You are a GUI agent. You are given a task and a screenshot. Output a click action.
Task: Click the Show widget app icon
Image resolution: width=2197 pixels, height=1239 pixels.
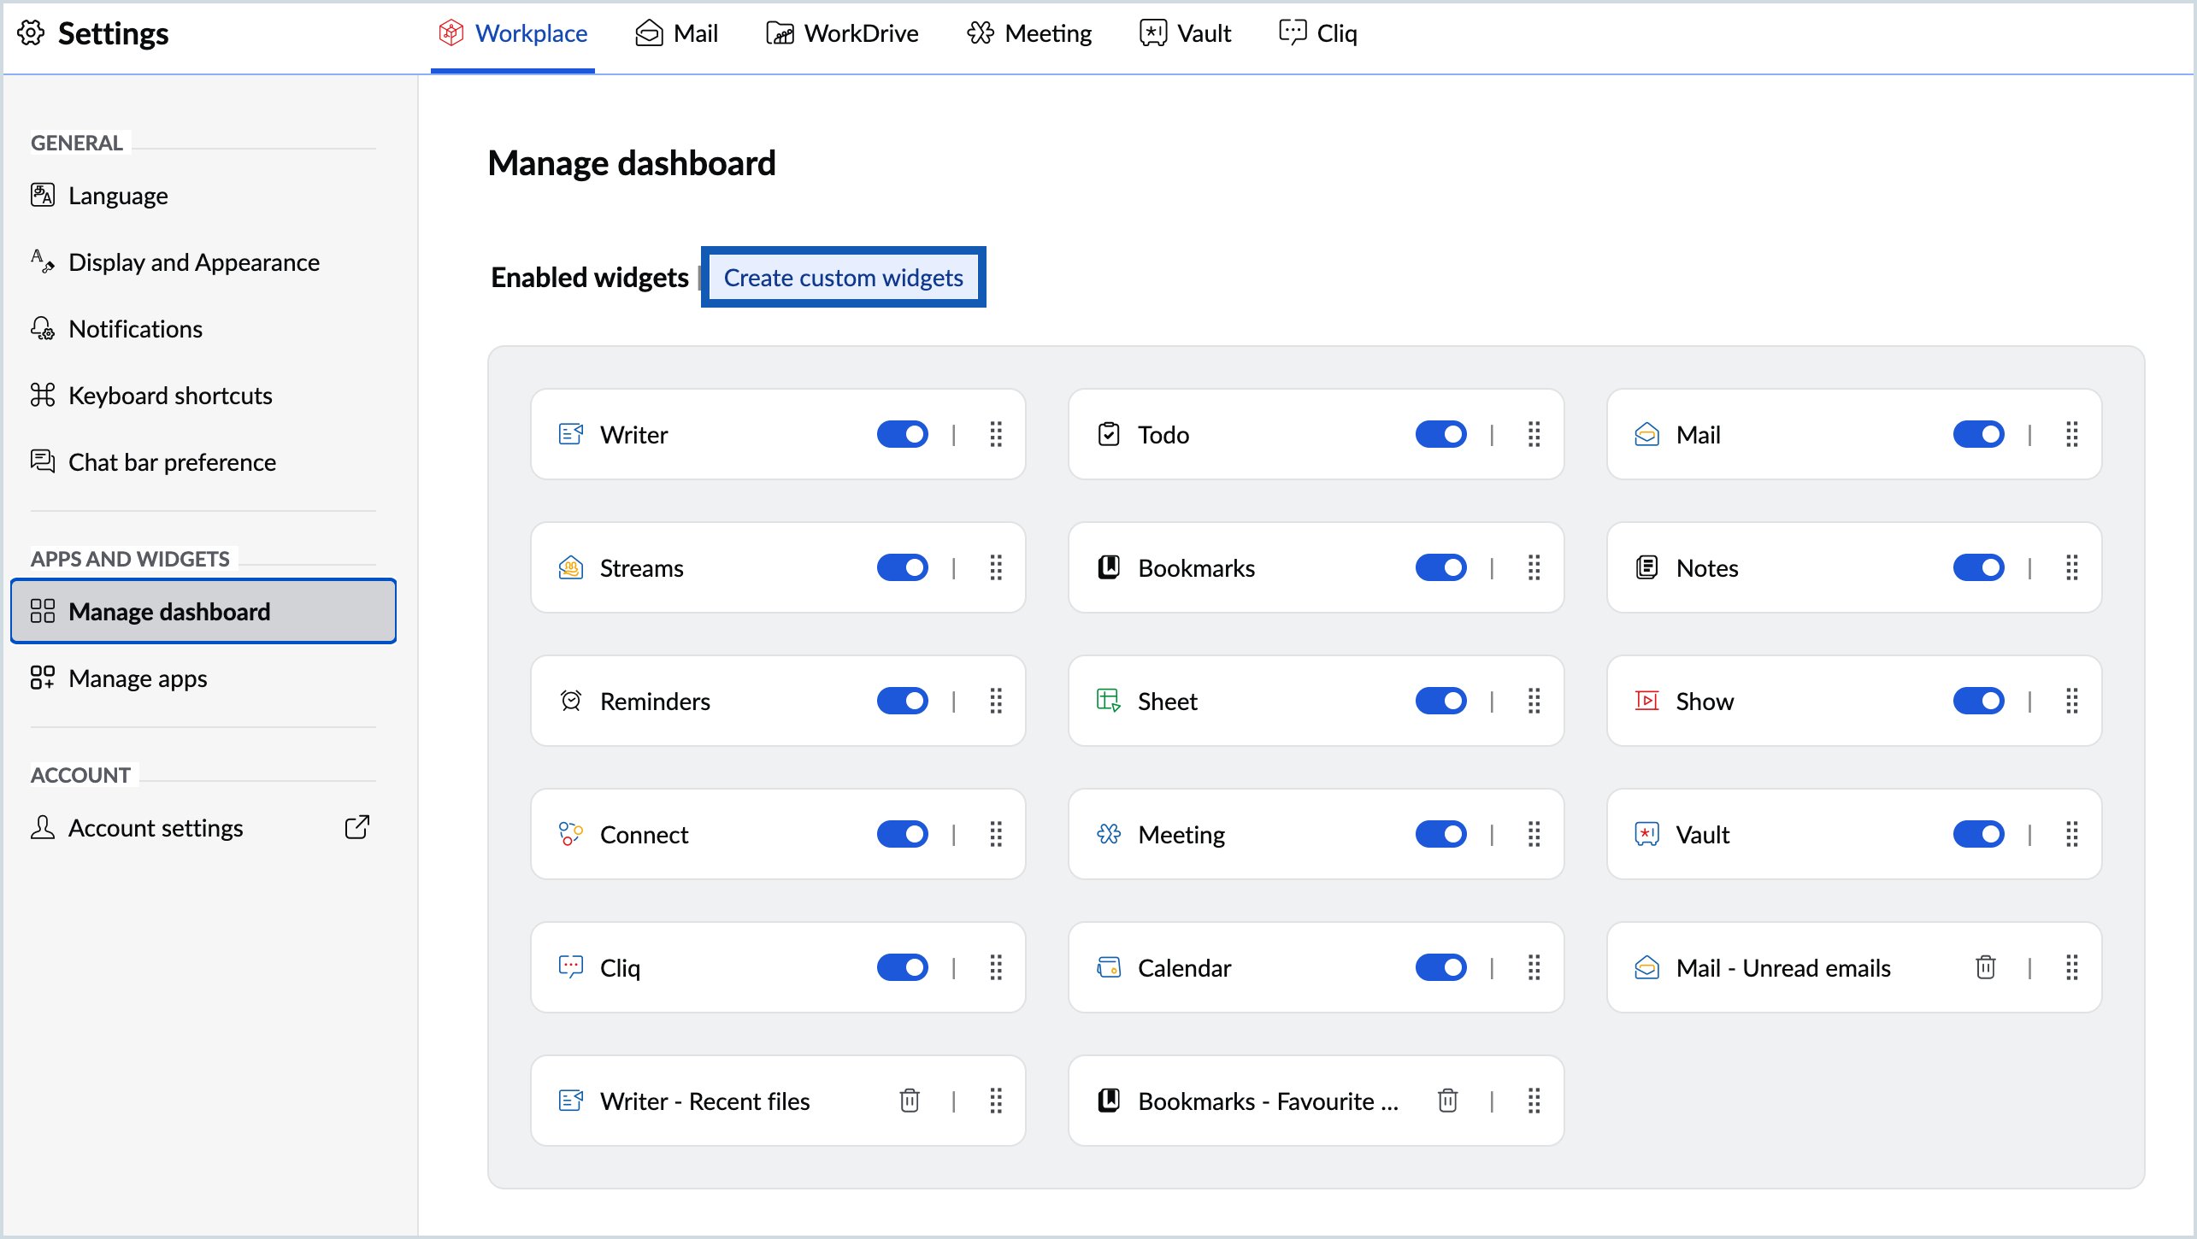[1646, 701]
